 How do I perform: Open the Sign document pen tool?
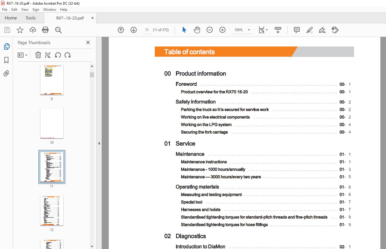pos(322,30)
